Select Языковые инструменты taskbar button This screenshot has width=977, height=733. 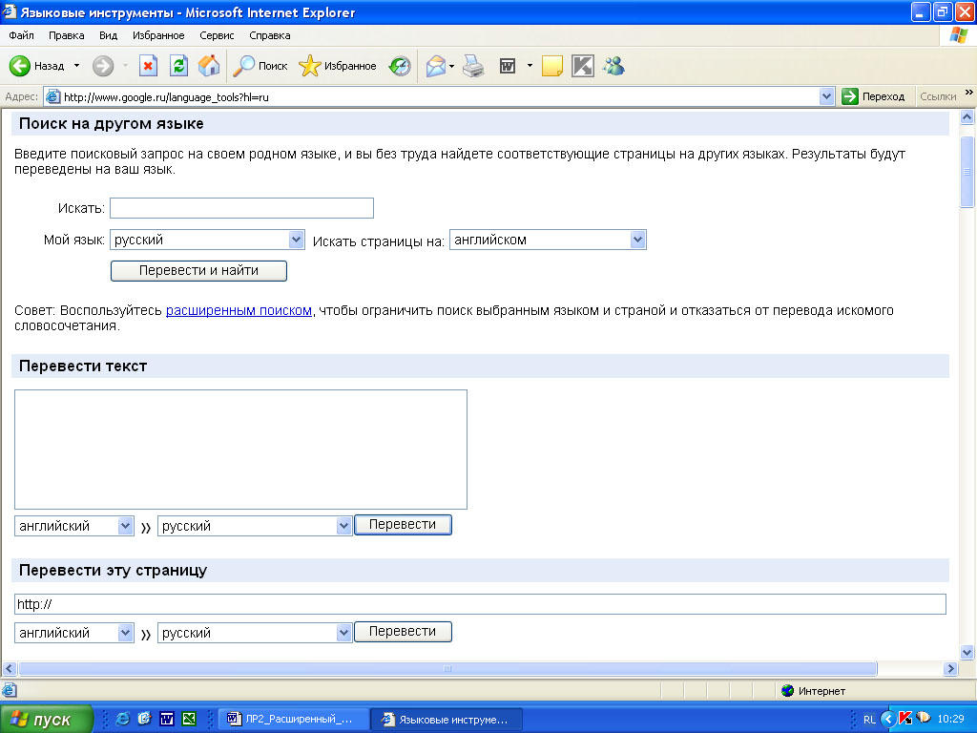click(x=447, y=720)
